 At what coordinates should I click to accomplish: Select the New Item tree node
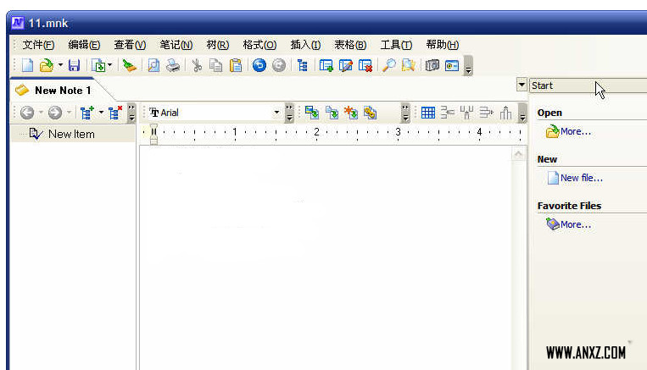[x=71, y=134]
